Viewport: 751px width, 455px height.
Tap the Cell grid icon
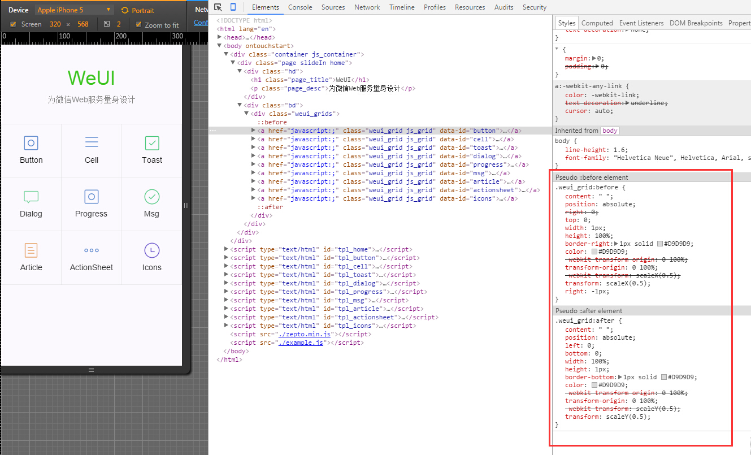click(x=92, y=142)
